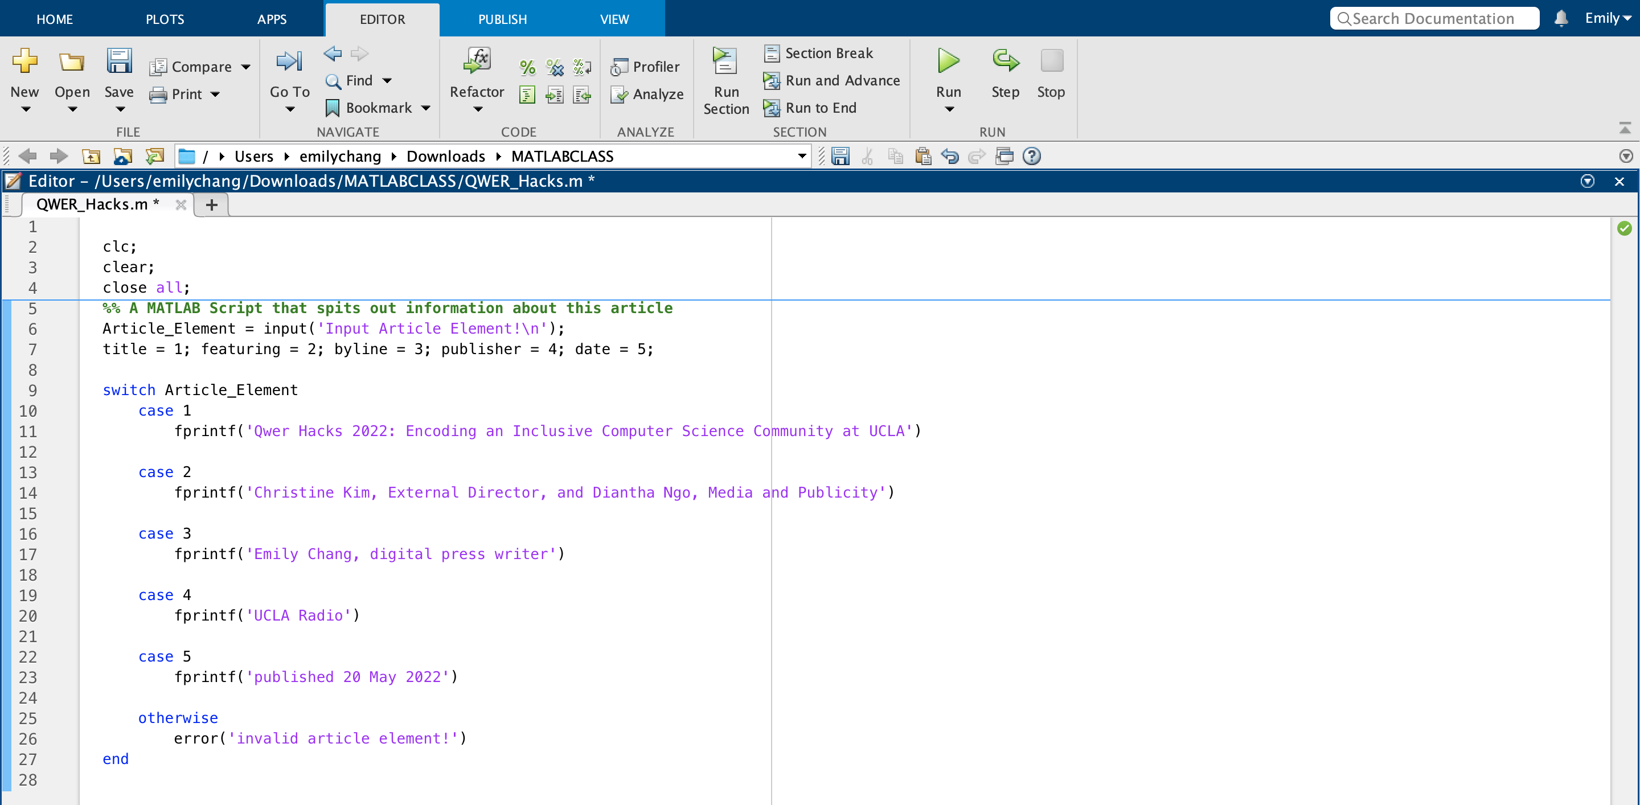Image resolution: width=1640 pixels, height=805 pixels.
Task: Expand the Compare dropdown arrow
Action: click(246, 67)
